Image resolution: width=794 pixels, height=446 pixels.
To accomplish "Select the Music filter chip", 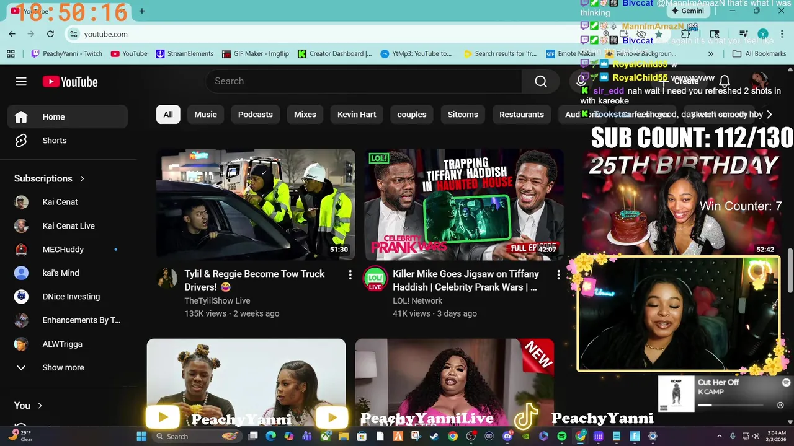I will click(x=205, y=115).
